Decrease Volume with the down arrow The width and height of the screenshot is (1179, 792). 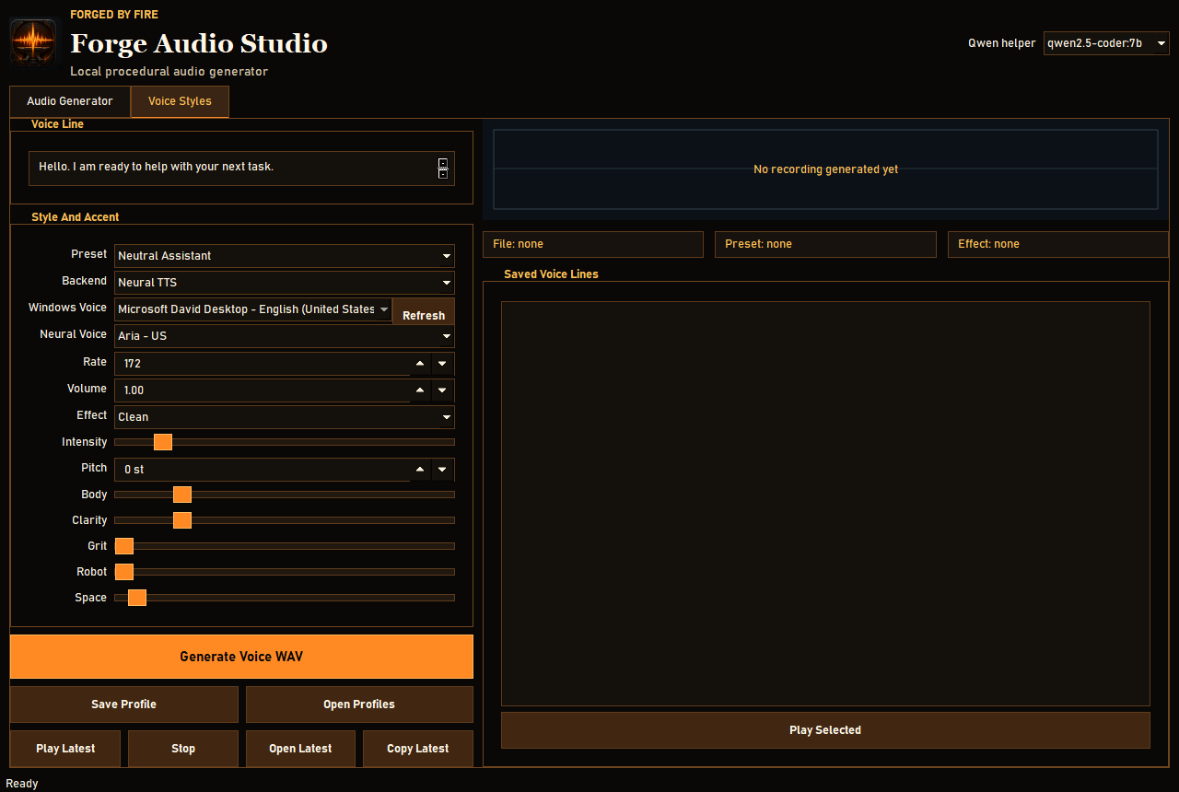click(x=442, y=390)
